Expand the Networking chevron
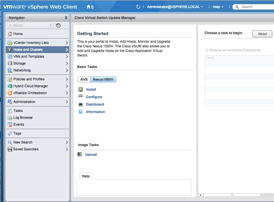 pos(67,70)
